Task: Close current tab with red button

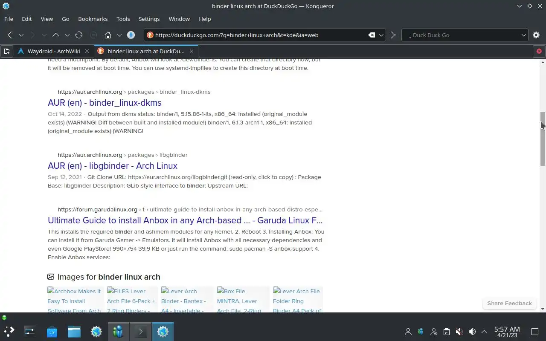Action: 539,51
